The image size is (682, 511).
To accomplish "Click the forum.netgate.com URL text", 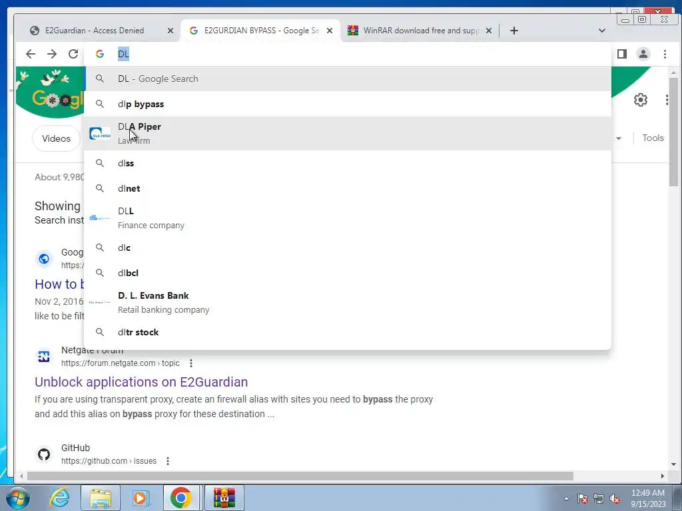I will click(121, 363).
